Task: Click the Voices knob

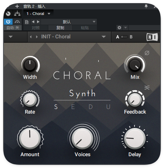Action: pos(83,138)
